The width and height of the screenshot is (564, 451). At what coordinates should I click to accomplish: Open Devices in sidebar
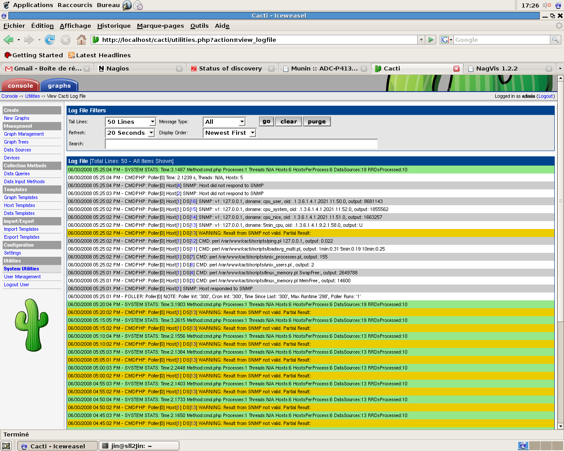click(x=12, y=158)
